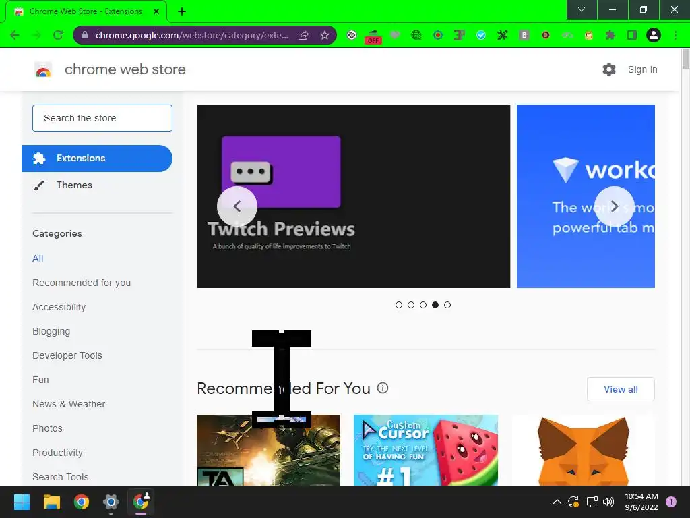Toggle the browser side panel

632,35
